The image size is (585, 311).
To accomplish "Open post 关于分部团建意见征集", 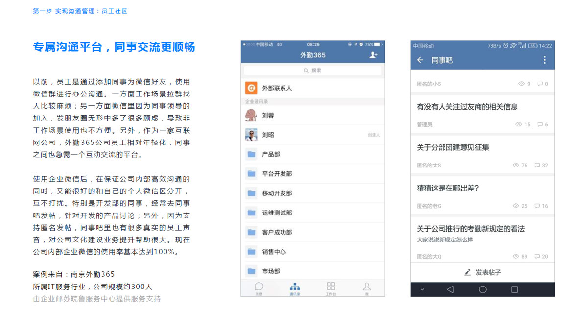I will (x=453, y=147).
